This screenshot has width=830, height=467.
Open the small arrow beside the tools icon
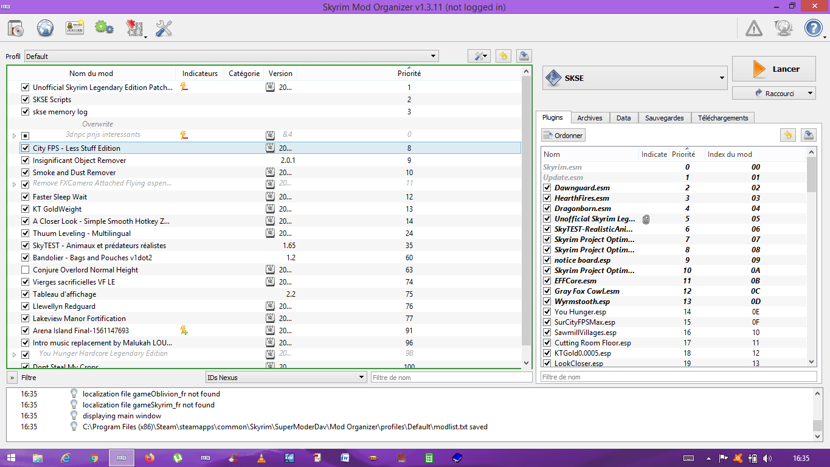[145, 36]
